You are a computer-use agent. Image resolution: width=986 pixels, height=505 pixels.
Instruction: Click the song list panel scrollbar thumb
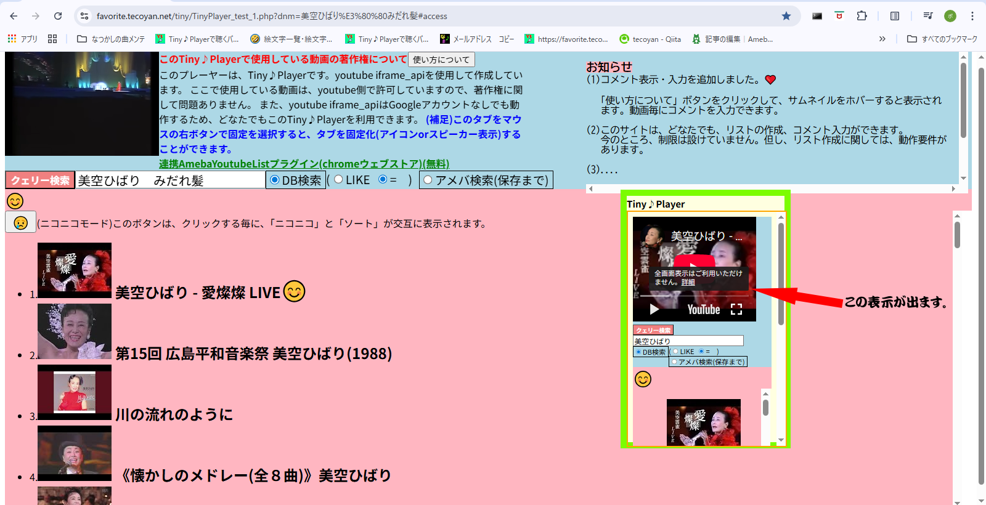coord(957,235)
